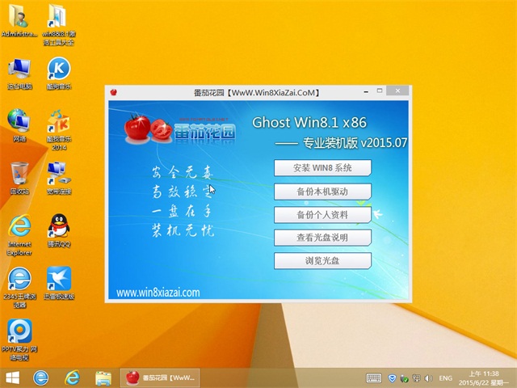The width and height of the screenshot is (517, 388).
Task: Open File Explorer from the taskbar
Action: point(103,377)
